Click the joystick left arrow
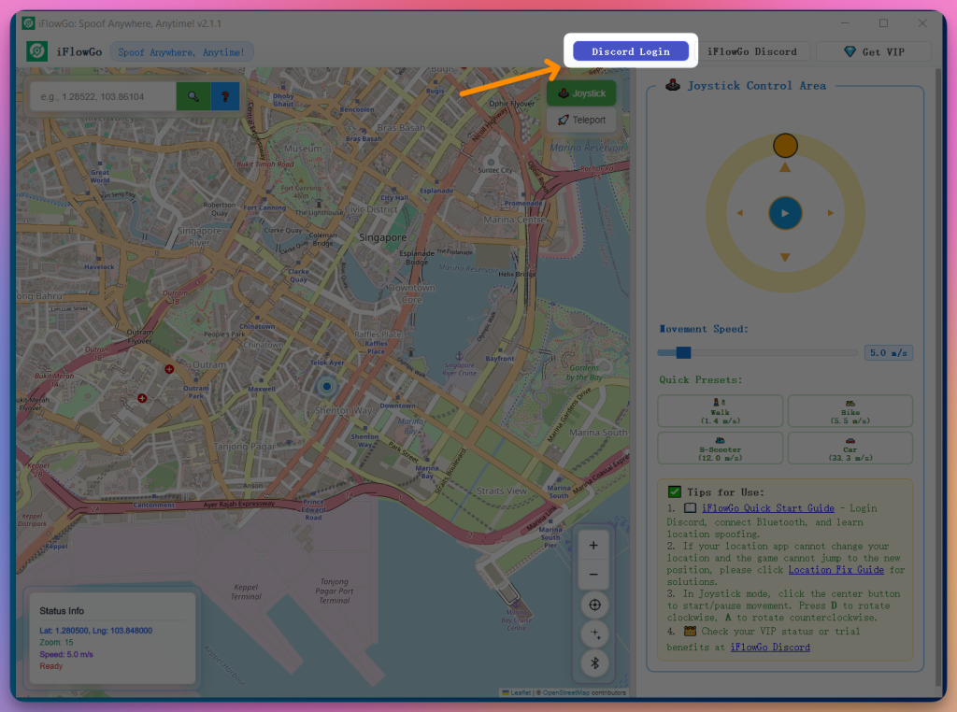 point(740,213)
